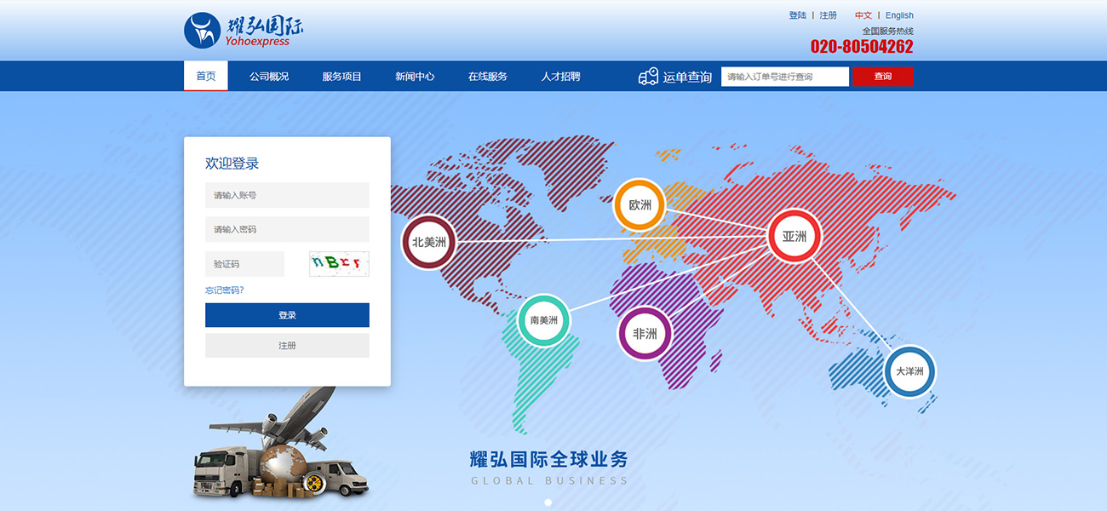
Task: Click the order number tracking field
Action: pos(784,77)
